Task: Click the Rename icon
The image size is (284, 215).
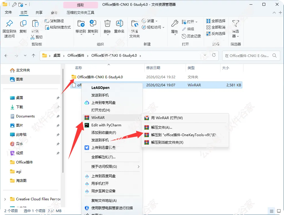Action: [119, 24]
